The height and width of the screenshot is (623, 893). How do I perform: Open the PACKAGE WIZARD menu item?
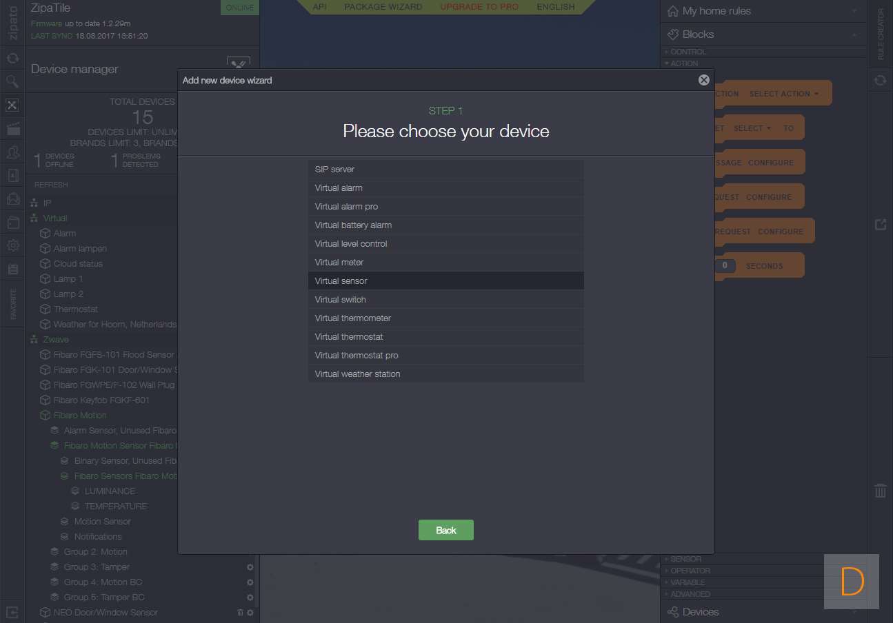(383, 7)
